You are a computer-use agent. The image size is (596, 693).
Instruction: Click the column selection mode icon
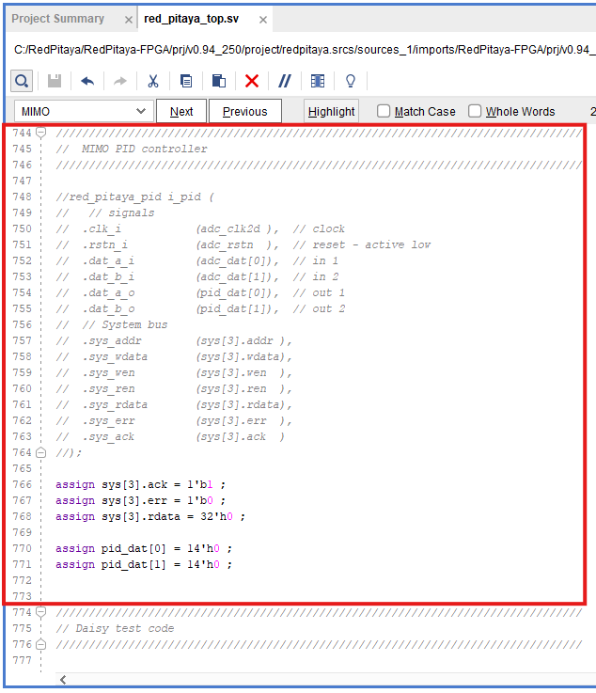coord(318,81)
